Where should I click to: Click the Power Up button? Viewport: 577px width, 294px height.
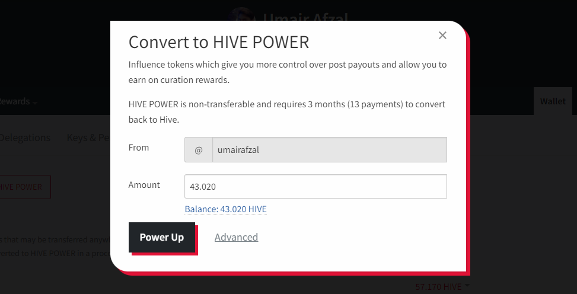pyautogui.click(x=161, y=237)
